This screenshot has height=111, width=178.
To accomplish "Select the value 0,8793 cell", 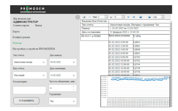I will tap(151, 57).
